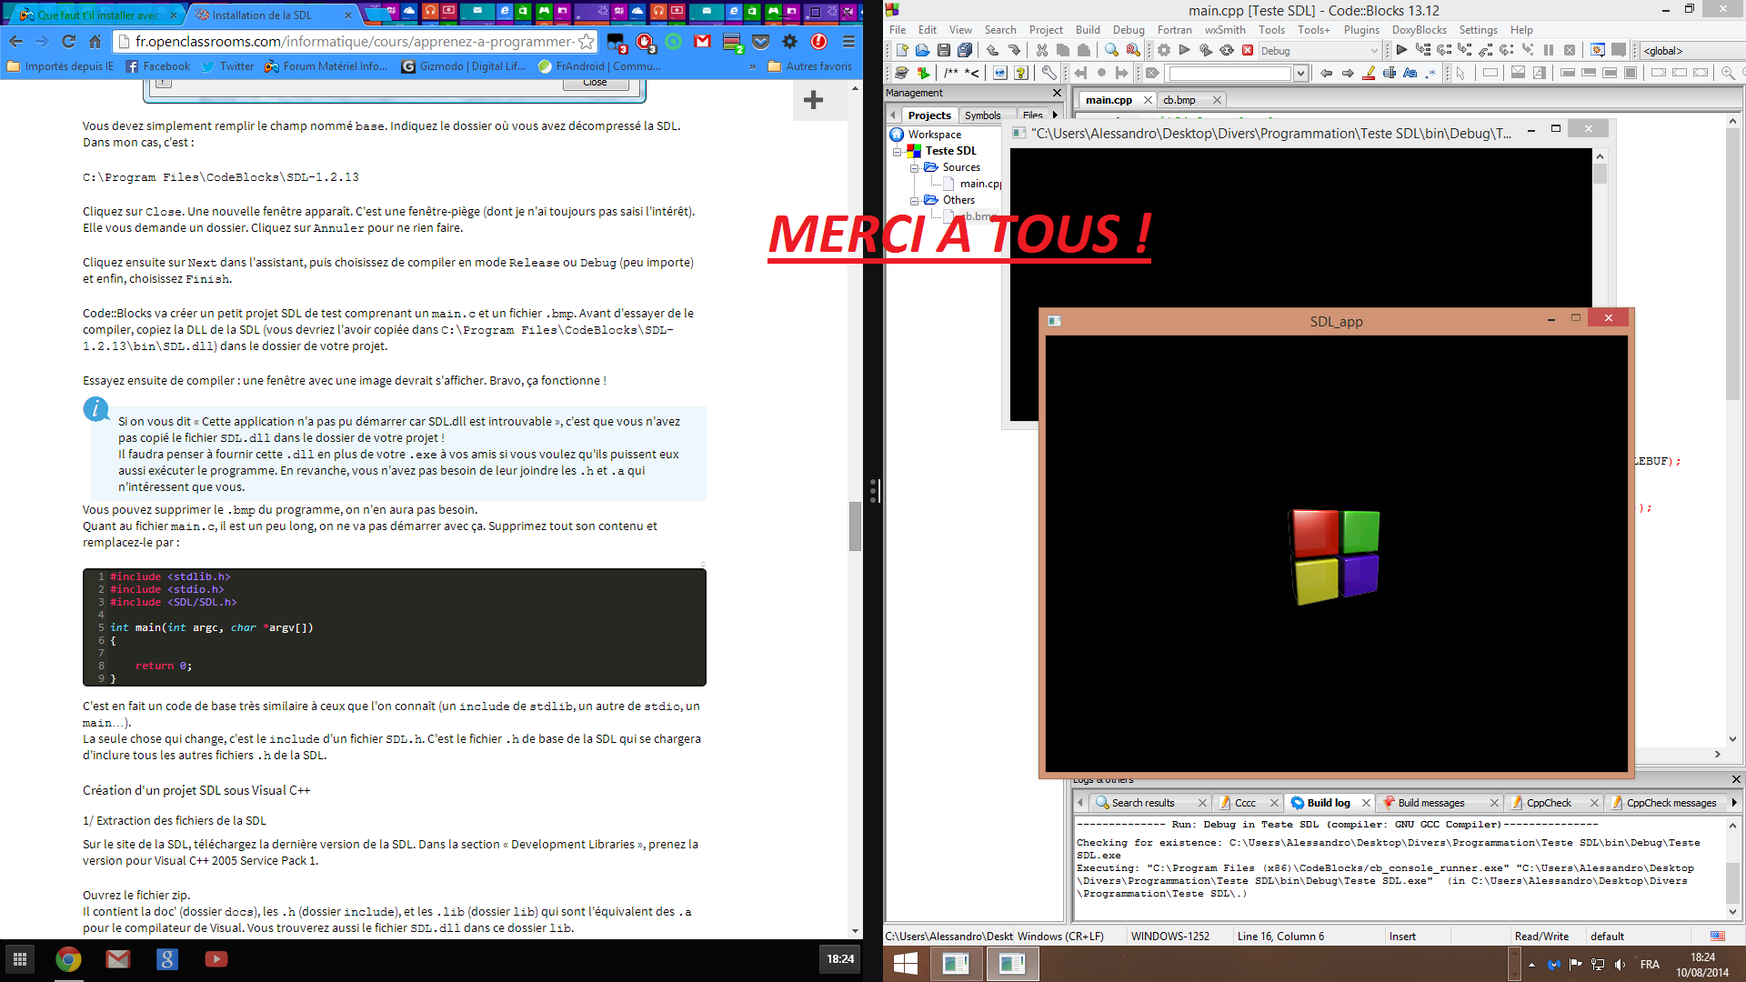Open the volume control in system tray
This screenshot has width=1746, height=982.
[1620, 965]
